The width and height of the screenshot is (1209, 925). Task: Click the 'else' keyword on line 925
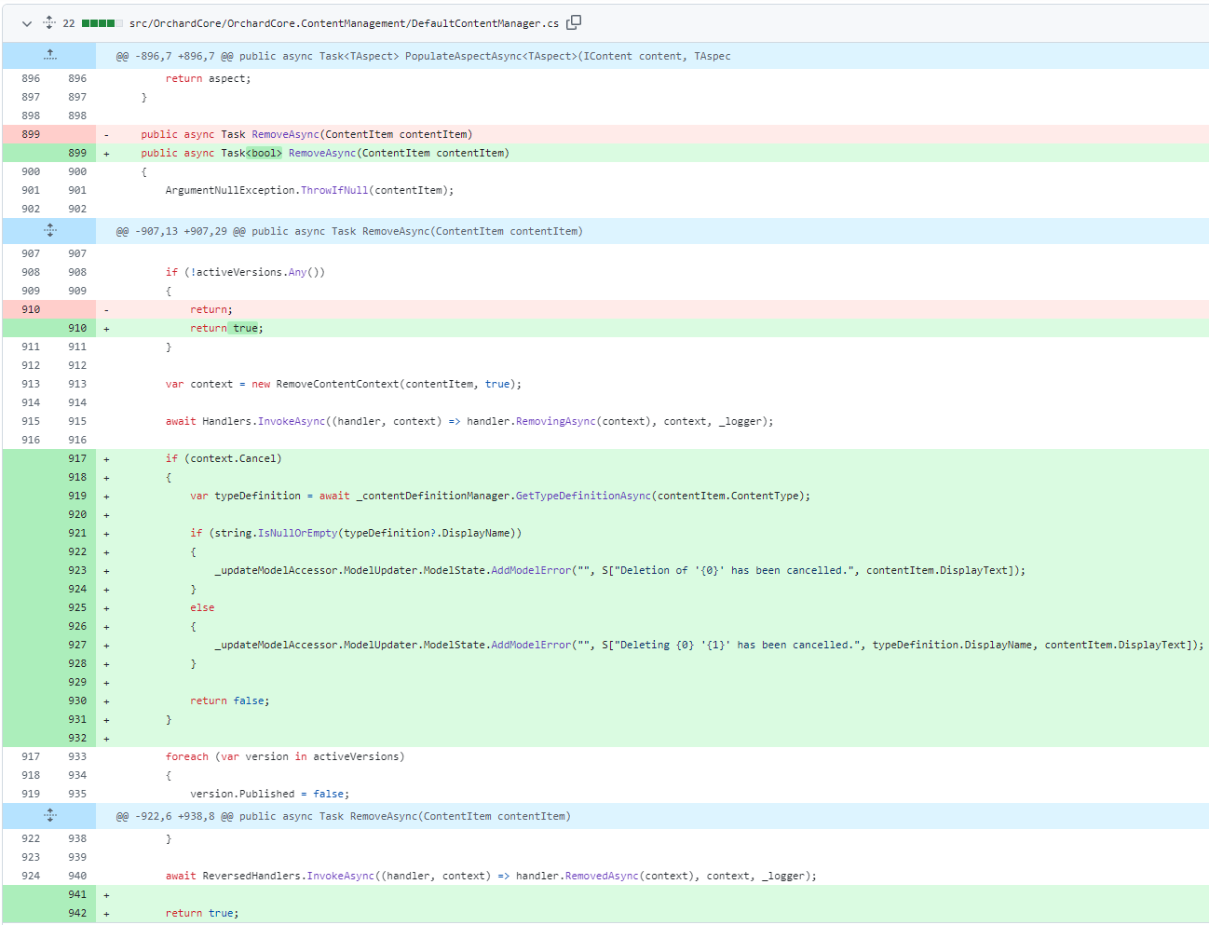point(202,607)
